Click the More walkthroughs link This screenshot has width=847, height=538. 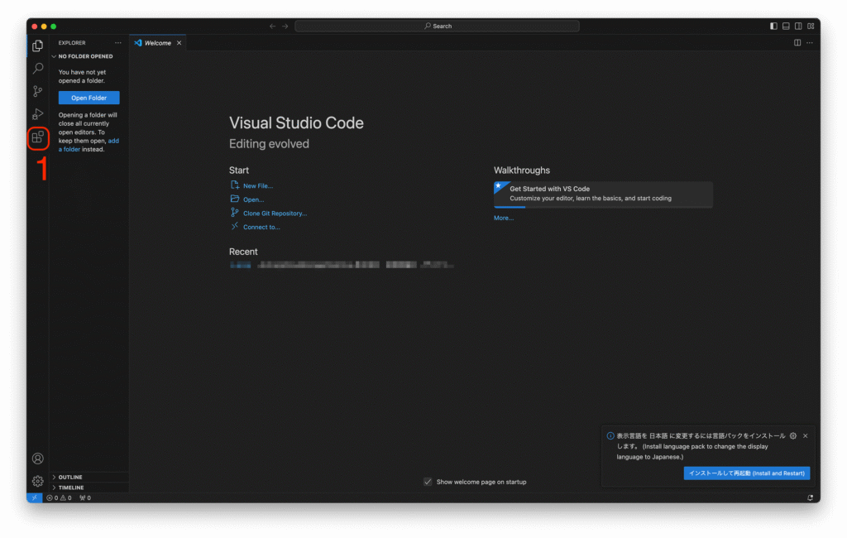point(504,218)
